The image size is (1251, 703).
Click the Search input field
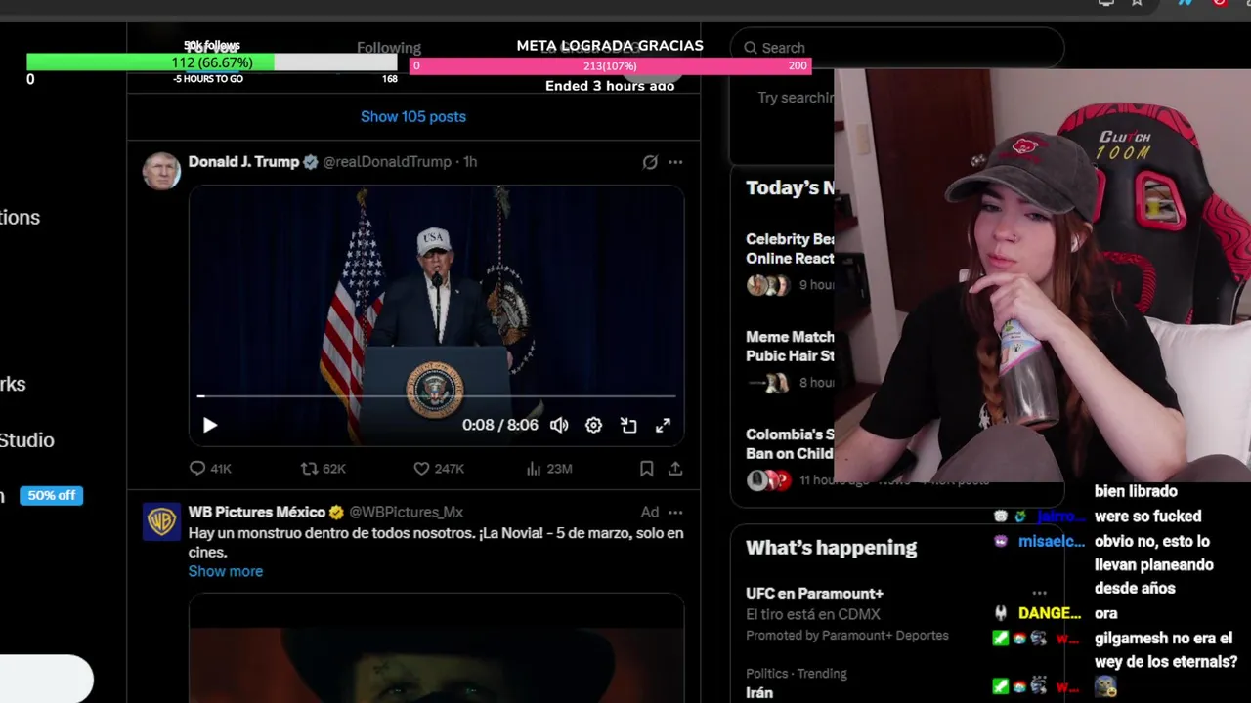tap(897, 47)
